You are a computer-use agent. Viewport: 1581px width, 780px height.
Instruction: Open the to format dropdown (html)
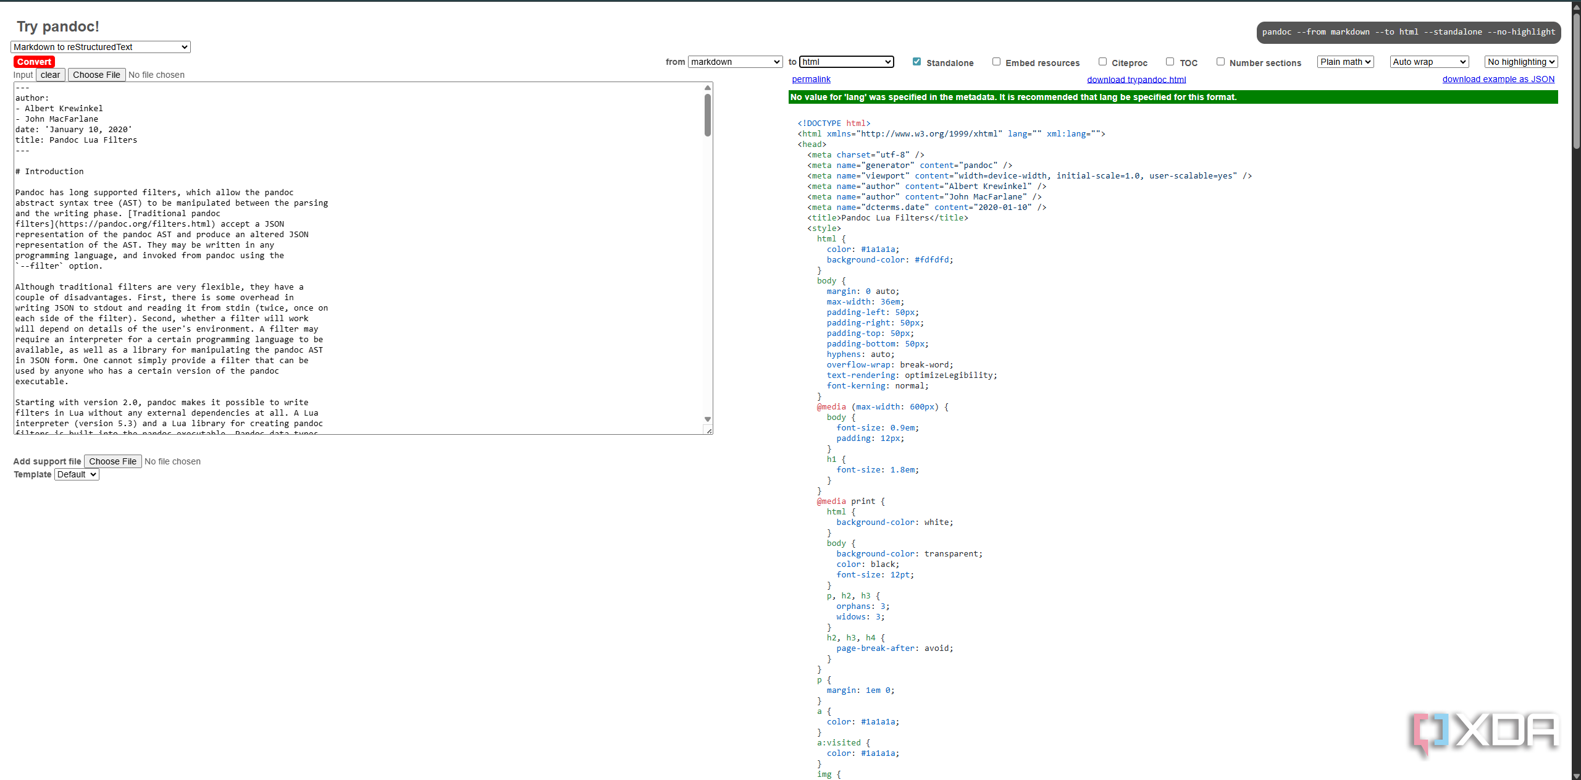(846, 62)
